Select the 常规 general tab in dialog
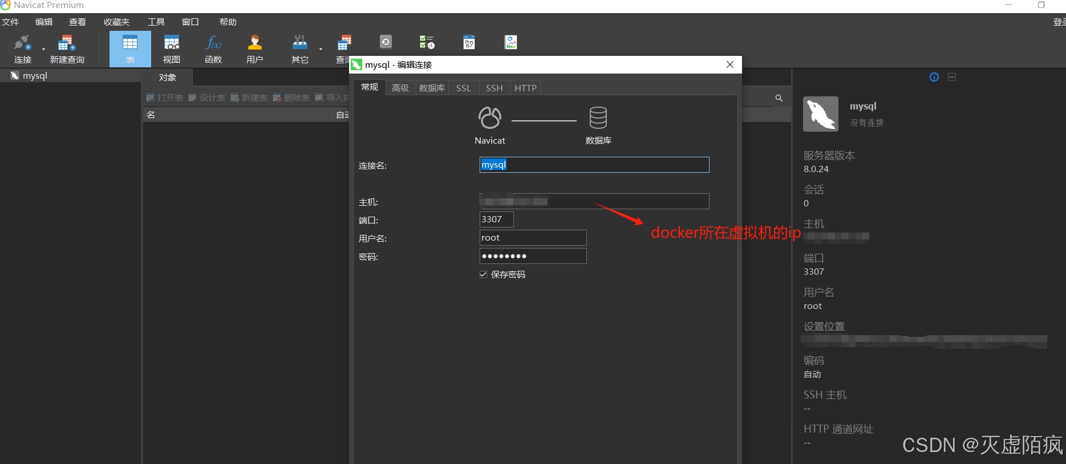This screenshot has width=1066, height=464. pos(370,87)
